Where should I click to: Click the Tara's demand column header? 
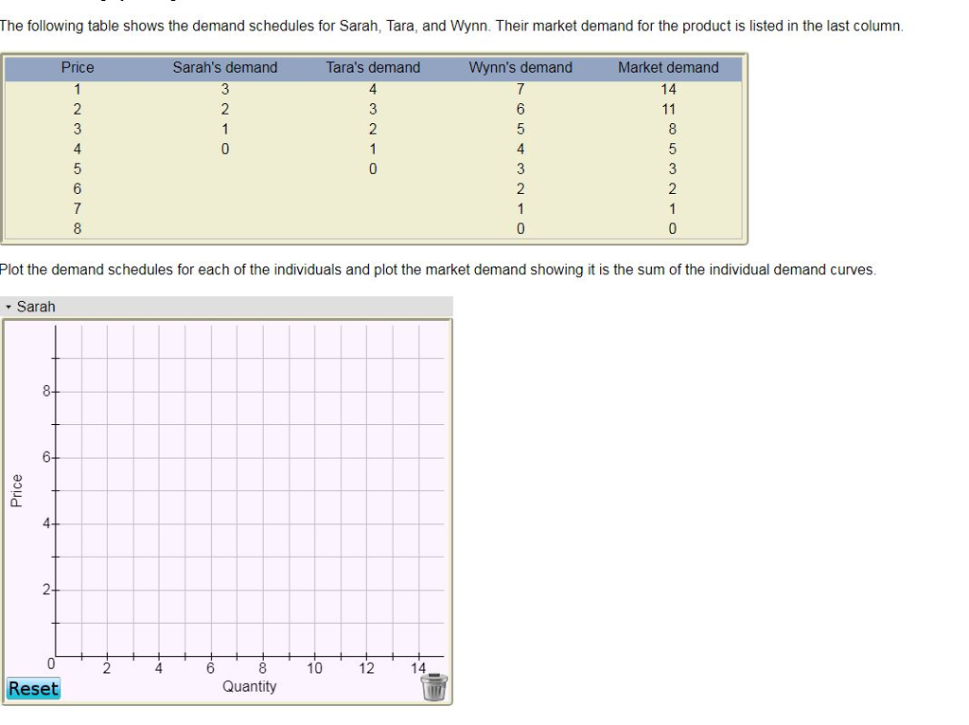pos(373,67)
